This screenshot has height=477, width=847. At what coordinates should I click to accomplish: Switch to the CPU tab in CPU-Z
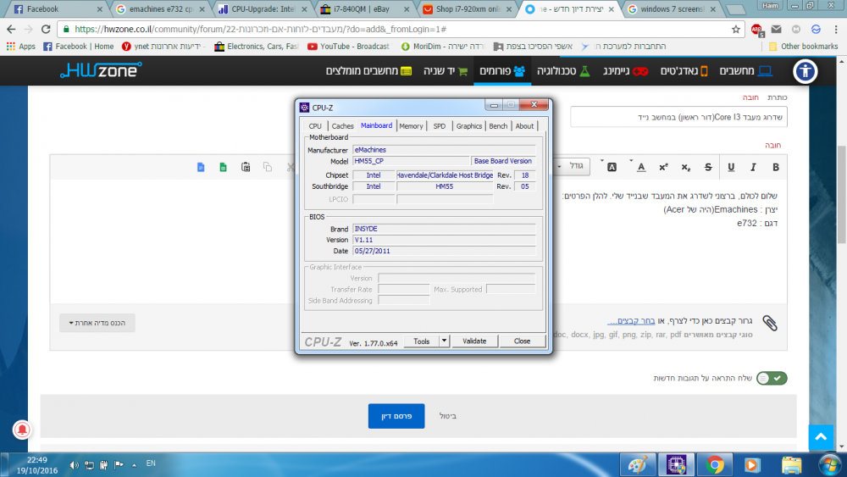click(315, 126)
